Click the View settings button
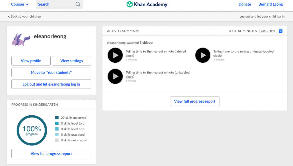Screen dimensions: 293x166 point(72,61)
